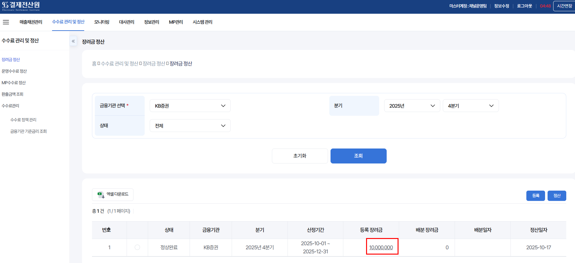Click the 2025-10-17 정산일자 cell

539,247
